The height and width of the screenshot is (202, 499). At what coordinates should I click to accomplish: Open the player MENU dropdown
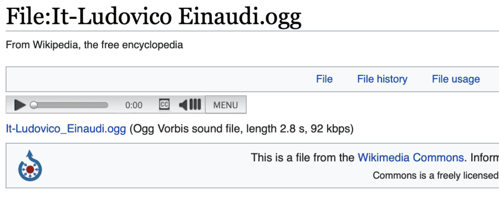[x=226, y=104]
